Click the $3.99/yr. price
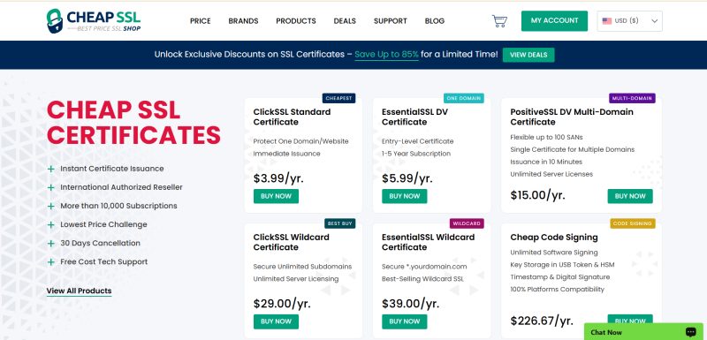 278,178
